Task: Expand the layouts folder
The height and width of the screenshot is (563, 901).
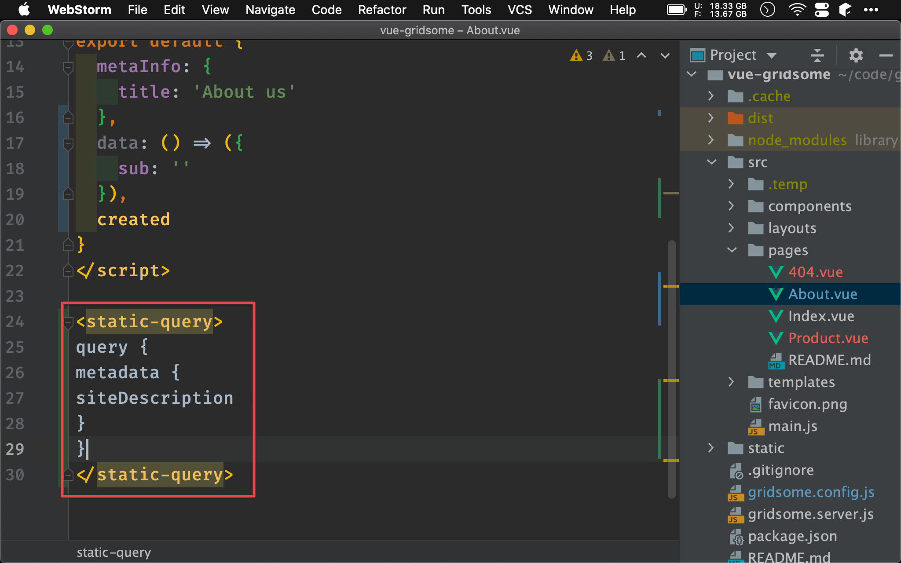Action: (x=731, y=228)
